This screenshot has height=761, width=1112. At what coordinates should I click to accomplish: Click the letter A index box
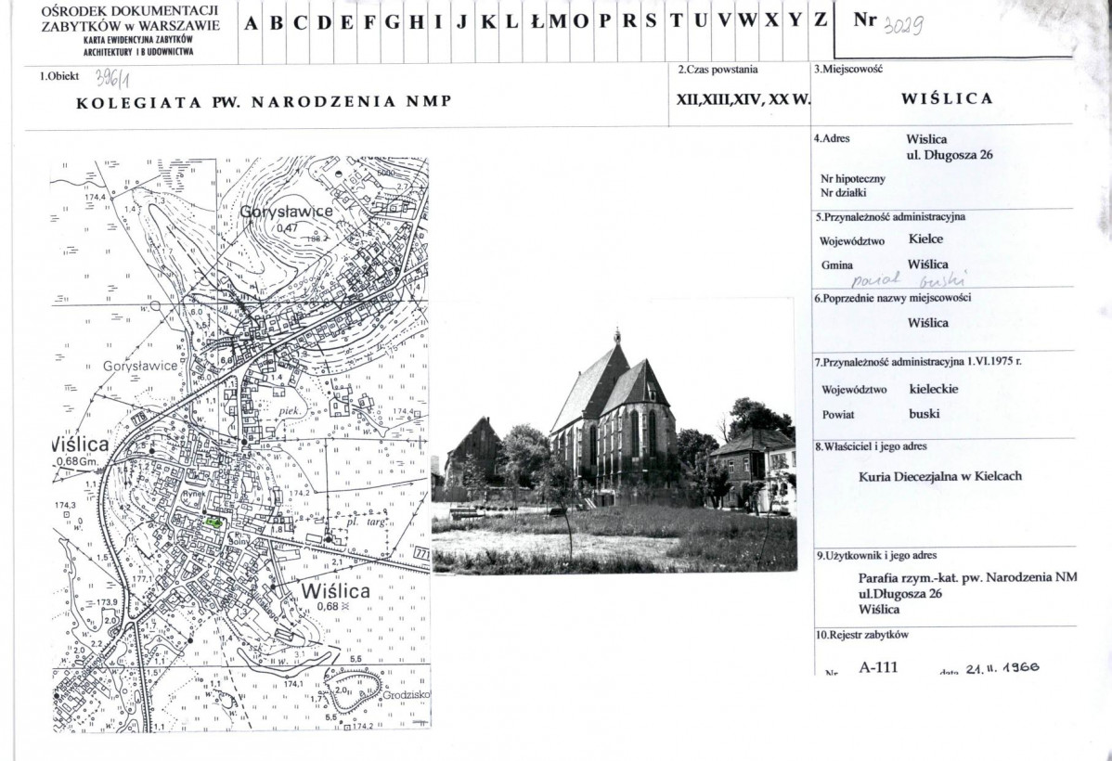pyautogui.click(x=252, y=25)
